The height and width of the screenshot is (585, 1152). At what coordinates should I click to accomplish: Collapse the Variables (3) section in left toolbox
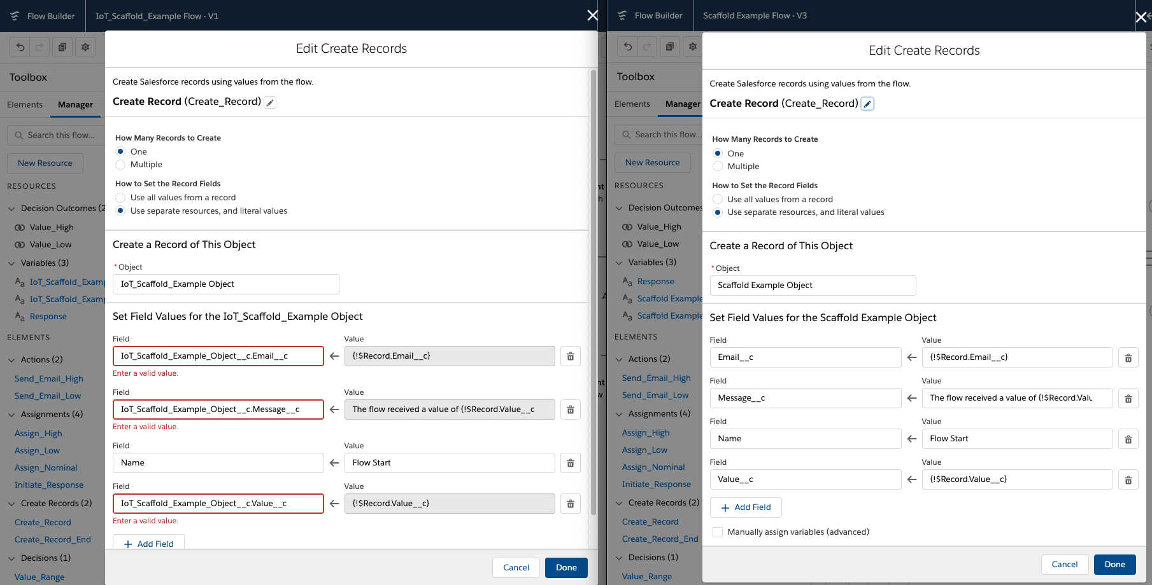(x=11, y=263)
